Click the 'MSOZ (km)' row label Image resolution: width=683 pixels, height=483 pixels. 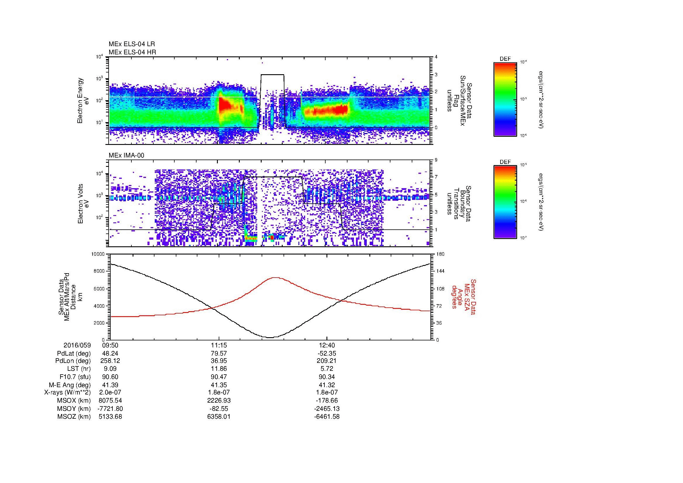[74, 417]
